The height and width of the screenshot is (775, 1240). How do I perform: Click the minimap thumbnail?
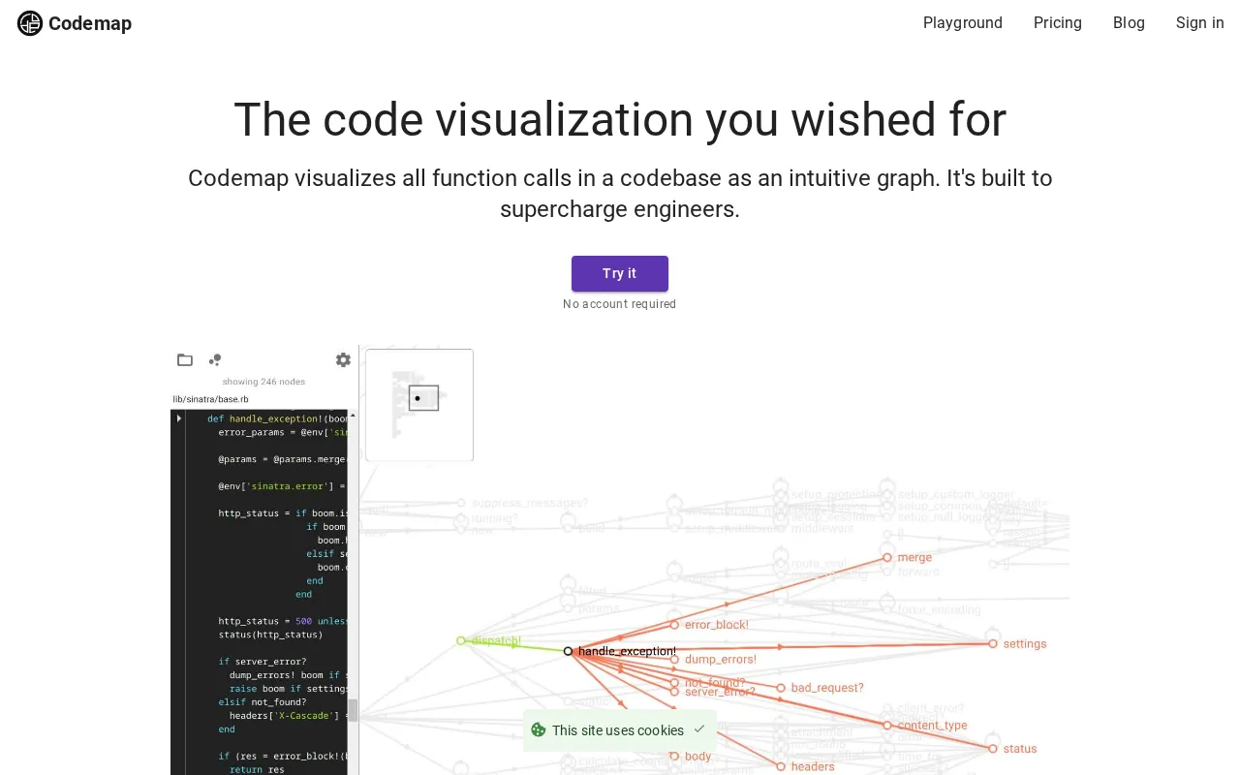pyautogui.click(x=419, y=405)
